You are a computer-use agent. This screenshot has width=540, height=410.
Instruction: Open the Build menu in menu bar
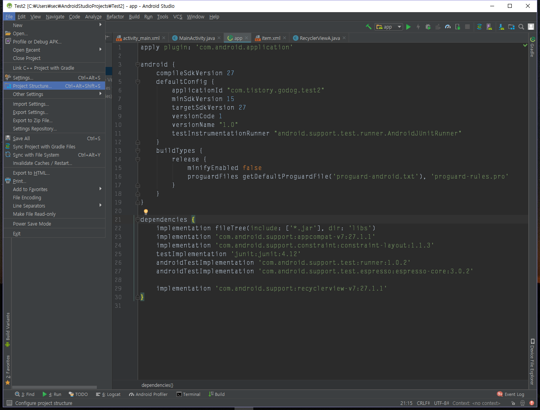(134, 16)
